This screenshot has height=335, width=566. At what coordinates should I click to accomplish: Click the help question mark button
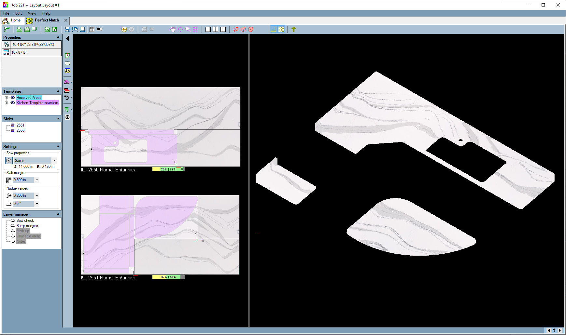click(x=554, y=330)
